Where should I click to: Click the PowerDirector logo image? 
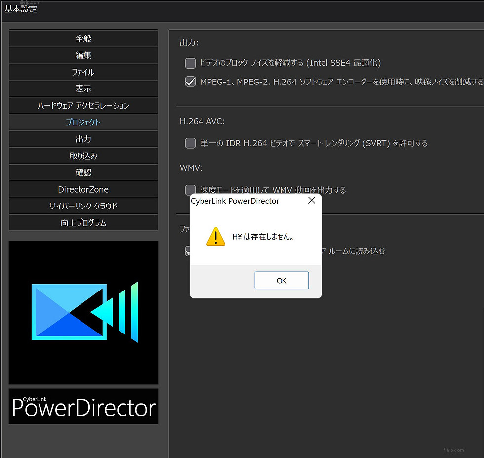[83, 313]
